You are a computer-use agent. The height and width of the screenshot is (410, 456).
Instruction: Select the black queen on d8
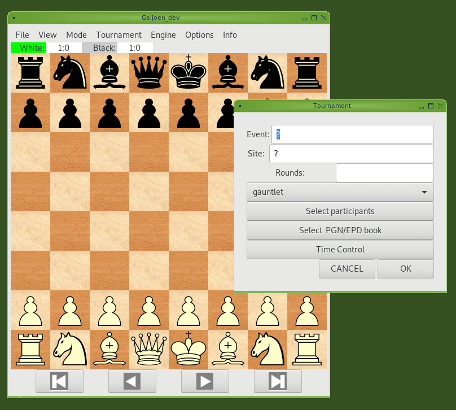click(x=149, y=73)
